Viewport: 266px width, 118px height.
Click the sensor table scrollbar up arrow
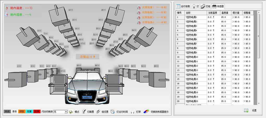(259, 12)
